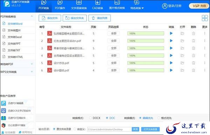Image resolution: width=210 pixels, height=135 pixels.
Task: Open output folder for 设计图纸.pdf
Action: pos(182,70)
